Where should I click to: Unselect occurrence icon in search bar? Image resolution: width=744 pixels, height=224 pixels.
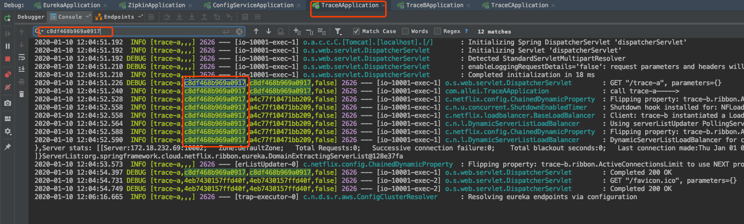click(x=309, y=31)
